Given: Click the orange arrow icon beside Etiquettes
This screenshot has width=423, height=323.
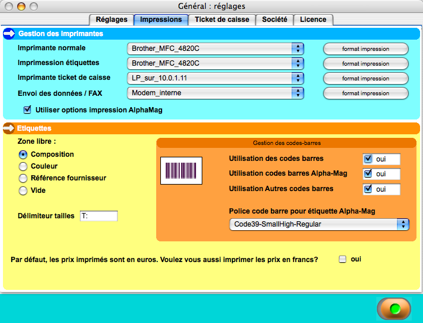Looking at the screenshot, I should [9, 128].
